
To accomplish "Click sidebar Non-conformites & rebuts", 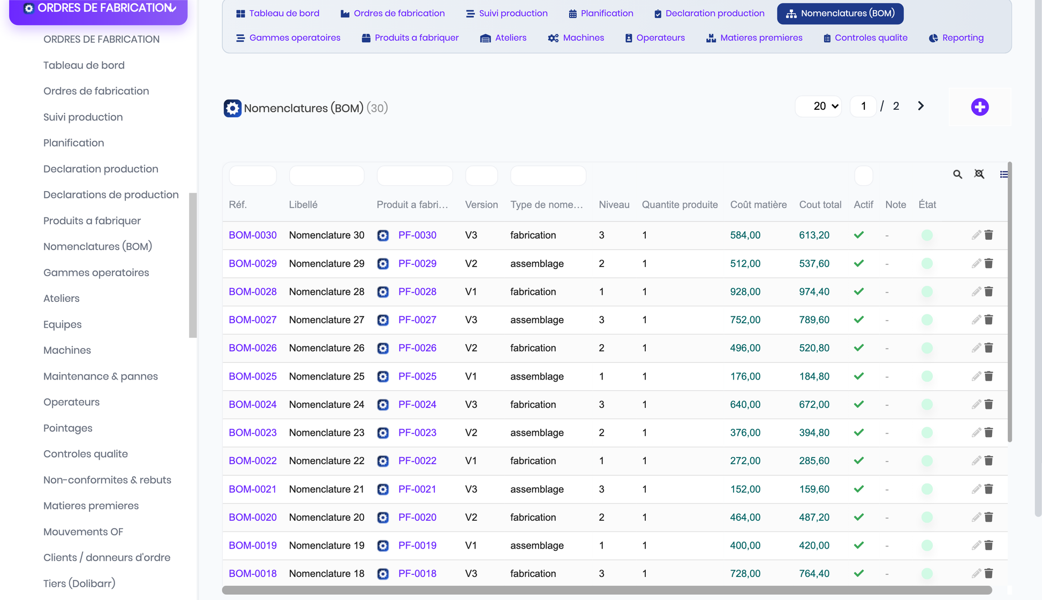I will pos(107,480).
